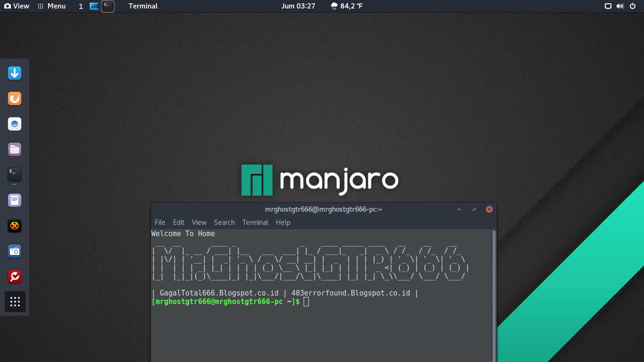The height and width of the screenshot is (362, 644).
Task: Open the file manager from the dock
Action: 15,149
